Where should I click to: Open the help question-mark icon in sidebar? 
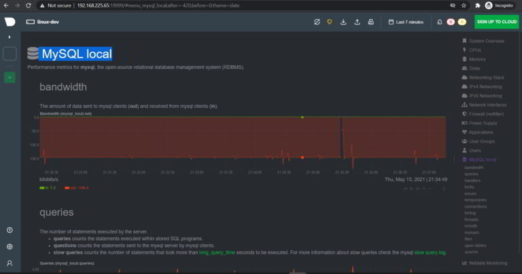[10, 230]
